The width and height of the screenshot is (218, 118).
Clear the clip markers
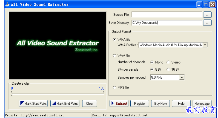90,103
